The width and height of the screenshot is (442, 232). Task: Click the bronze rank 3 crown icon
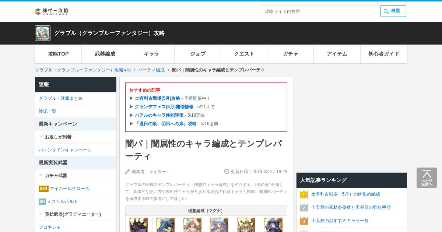(304, 221)
